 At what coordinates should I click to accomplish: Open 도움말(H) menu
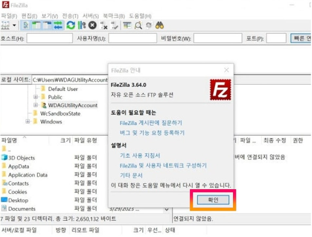[x=140, y=16]
